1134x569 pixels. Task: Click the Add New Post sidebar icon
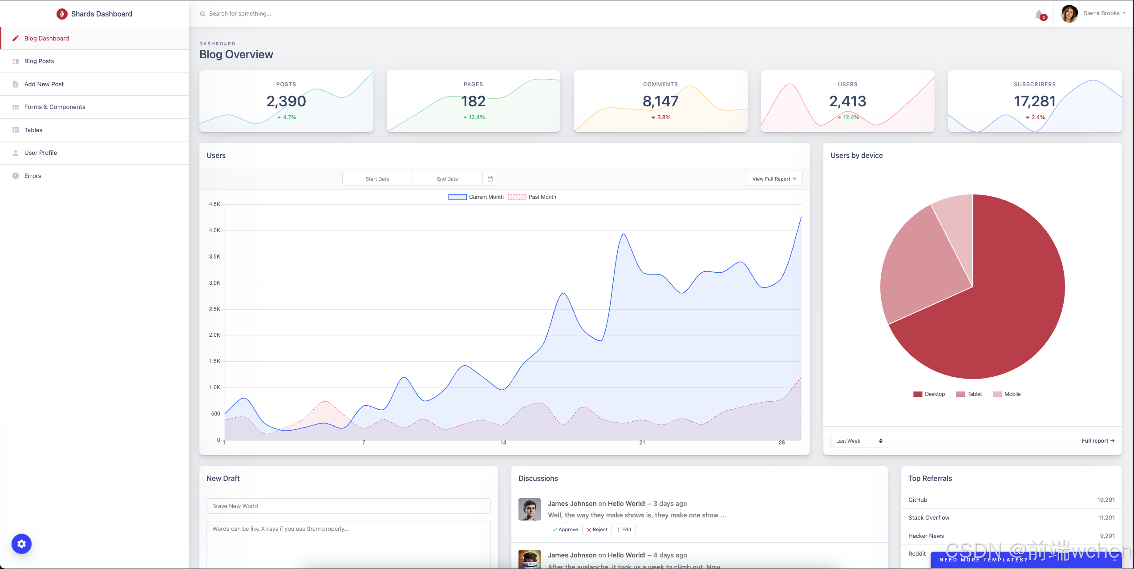(x=16, y=84)
